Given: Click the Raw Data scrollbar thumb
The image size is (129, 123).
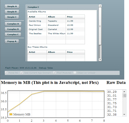Looking at the screenshot, I should coord(124,96).
